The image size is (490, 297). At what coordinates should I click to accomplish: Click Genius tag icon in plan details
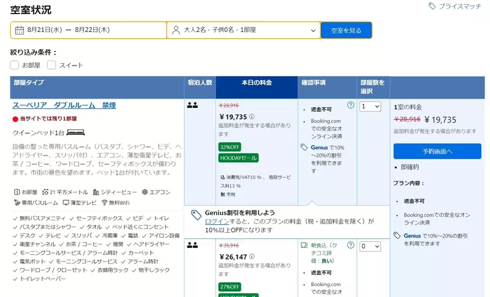397,236
